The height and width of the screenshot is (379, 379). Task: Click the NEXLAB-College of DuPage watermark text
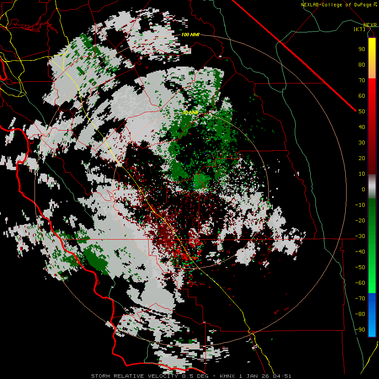pyautogui.click(x=336, y=5)
